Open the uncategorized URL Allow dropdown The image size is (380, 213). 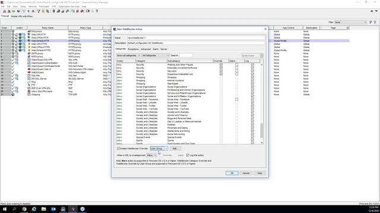tap(151, 155)
